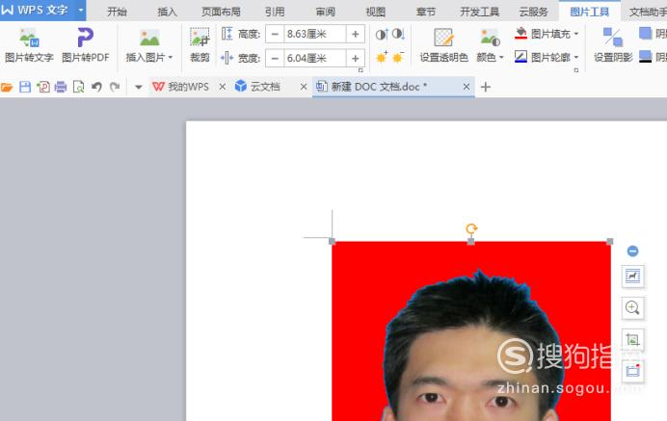Decrease picture contrast icon
The width and height of the screenshot is (667, 421).
[398, 34]
